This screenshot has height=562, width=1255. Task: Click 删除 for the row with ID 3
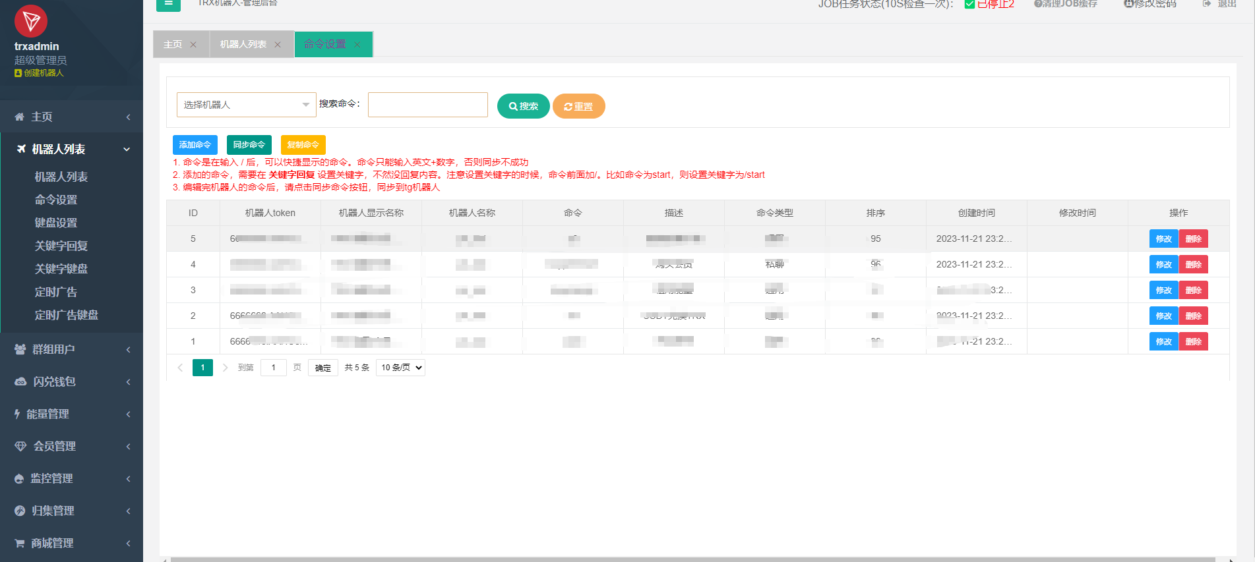1194,291
